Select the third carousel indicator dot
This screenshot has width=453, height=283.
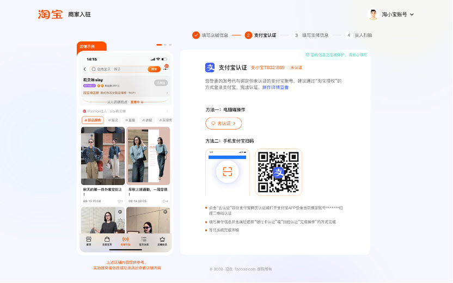point(170,45)
